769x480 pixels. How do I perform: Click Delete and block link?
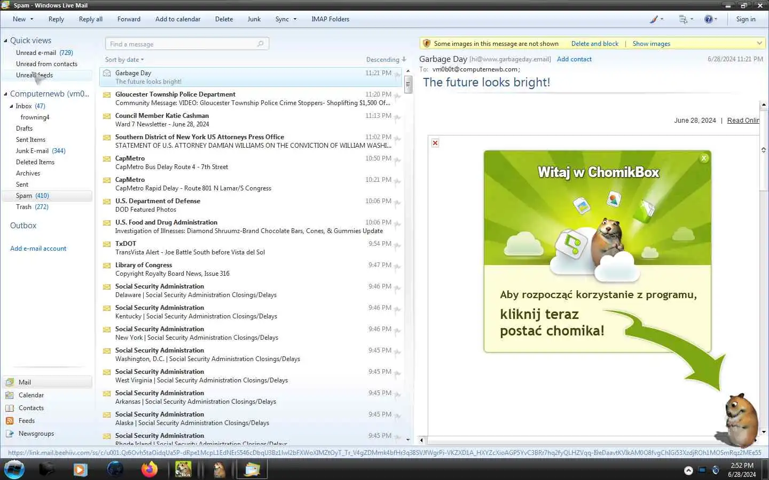(x=595, y=44)
